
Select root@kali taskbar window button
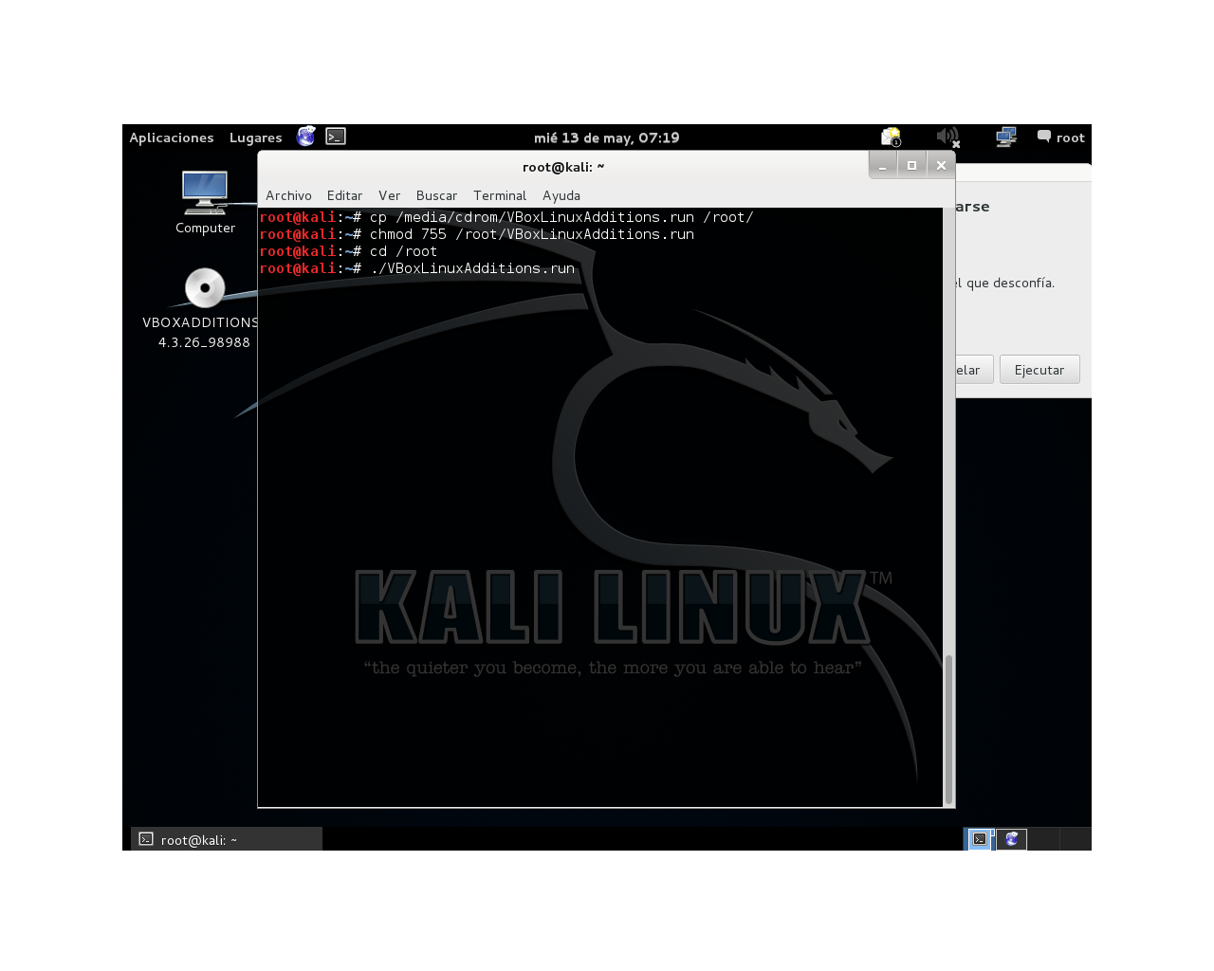click(227, 839)
